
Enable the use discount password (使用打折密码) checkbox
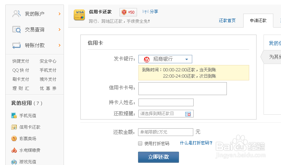140,143
